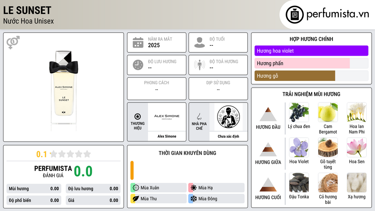The width and height of the screenshot is (375, 211).
Task: Click the Hương gỗ accord bar
Action: tap(311, 76)
